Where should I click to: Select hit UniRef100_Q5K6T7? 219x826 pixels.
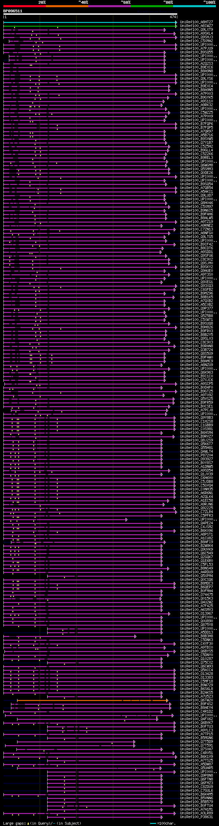(196, 444)
